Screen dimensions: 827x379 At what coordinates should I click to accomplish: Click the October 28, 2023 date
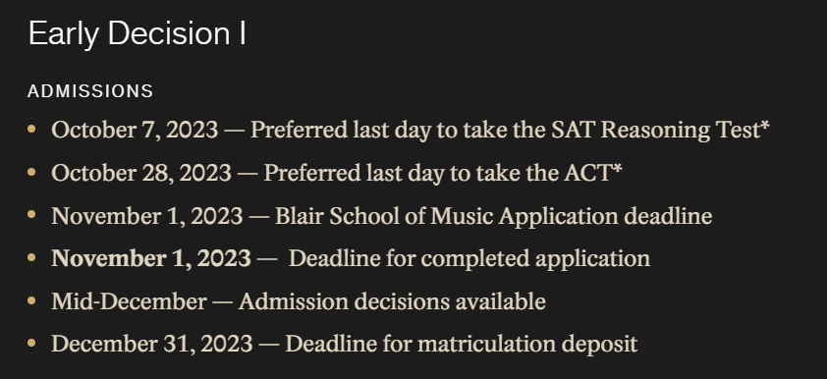coord(141,173)
